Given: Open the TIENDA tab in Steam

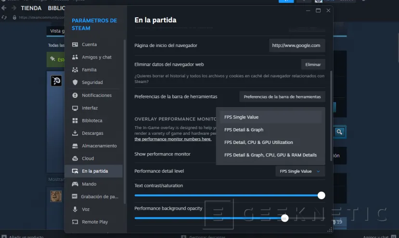Looking at the screenshot, I should pyautogui.click(x=31, y=8).
